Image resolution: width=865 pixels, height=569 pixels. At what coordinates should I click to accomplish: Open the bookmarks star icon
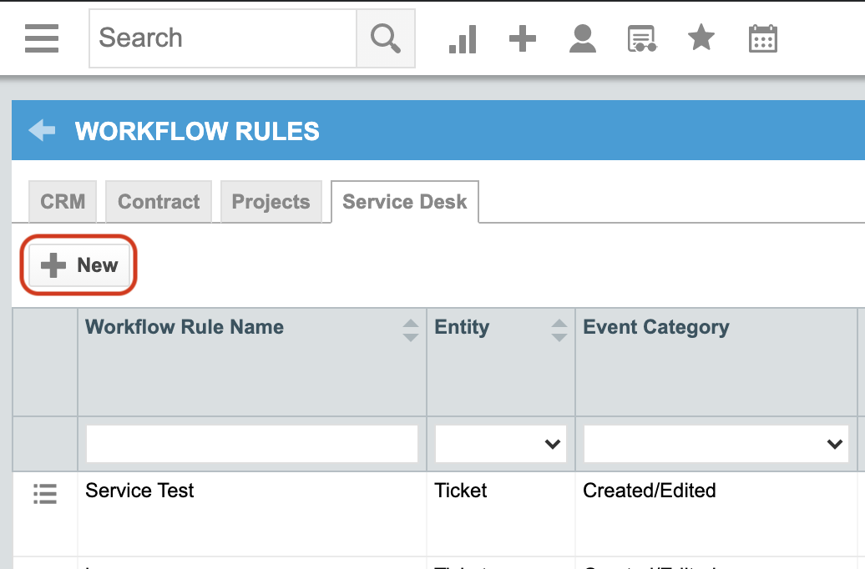point(701,38)
